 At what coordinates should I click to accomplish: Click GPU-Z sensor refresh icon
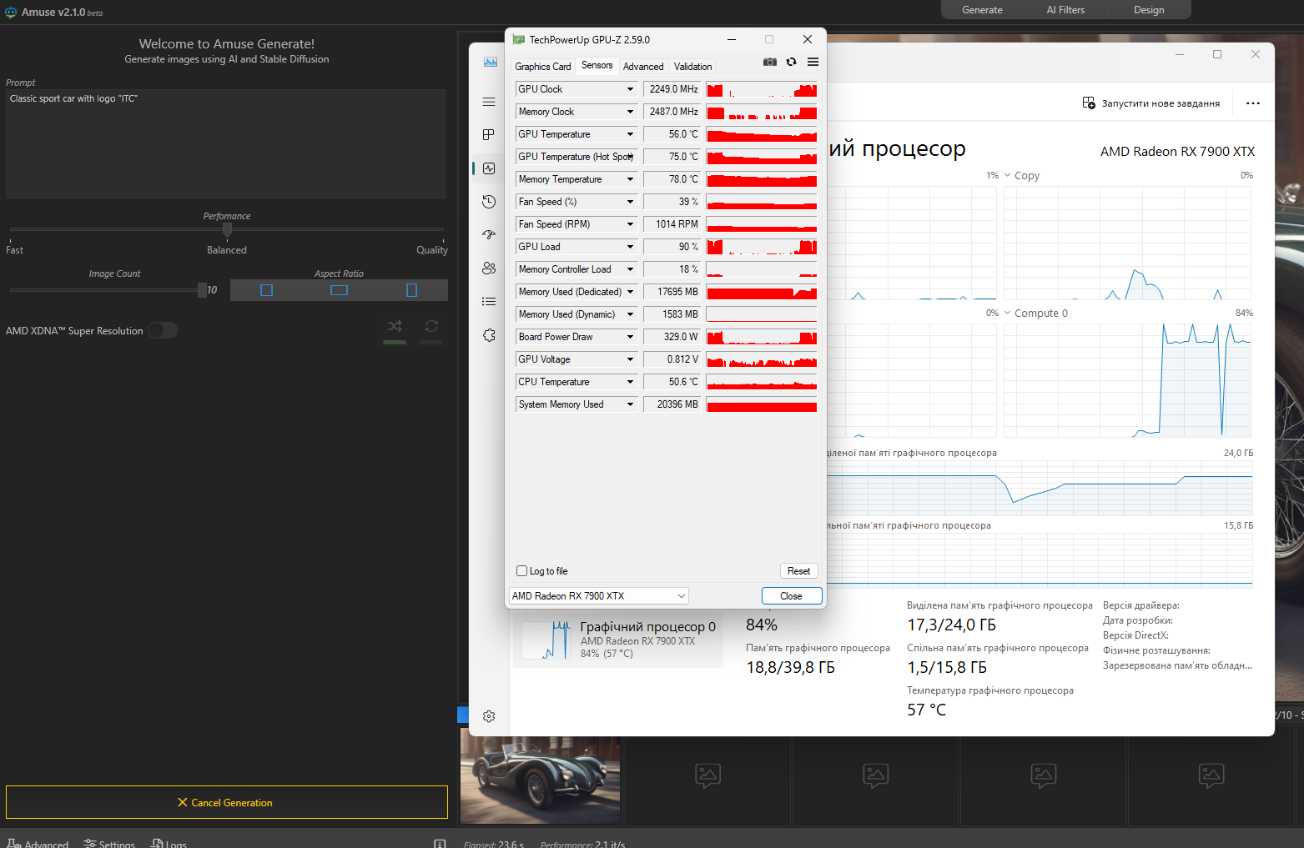tap(791, 62)
